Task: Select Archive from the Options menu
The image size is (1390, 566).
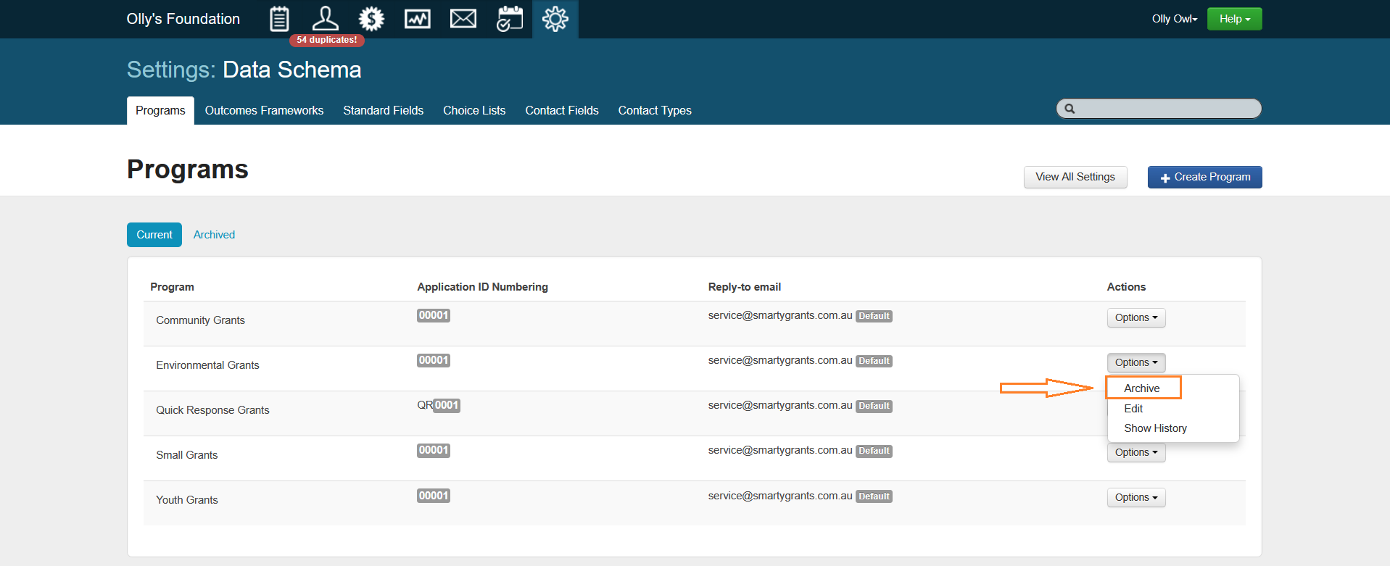Action: 1141,388
